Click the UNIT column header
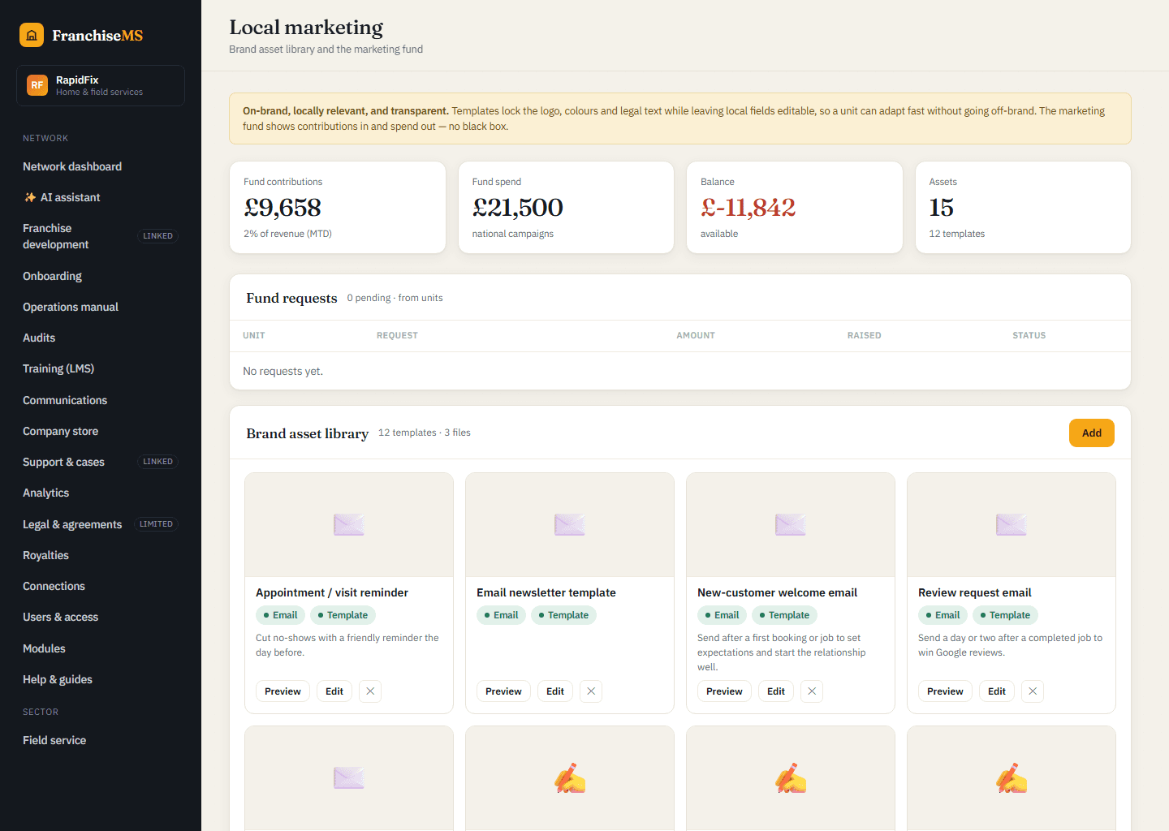 tap(254, 335)
